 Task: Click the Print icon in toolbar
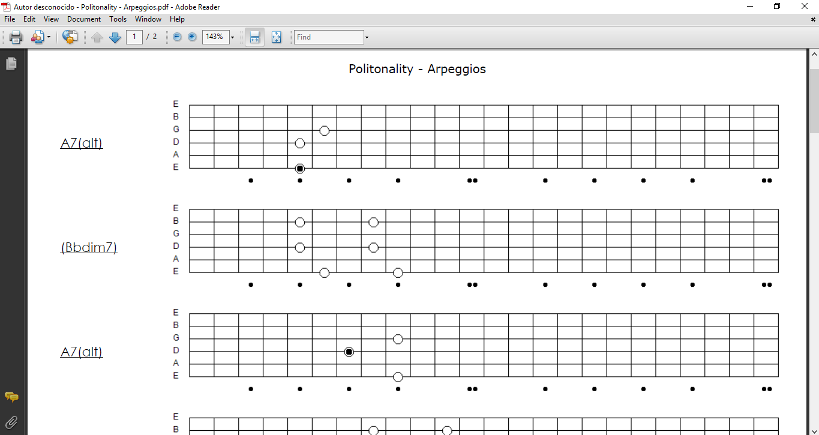click(x=16, y=37)
